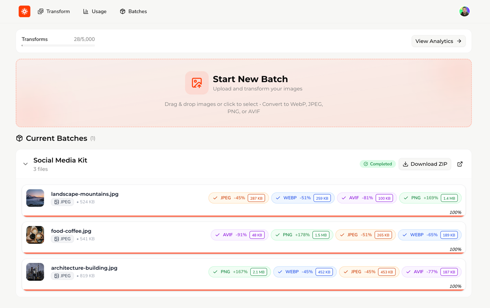This screenshot has width=490, height=308.
Task: Click the Completed status badge
Action: 377,164
